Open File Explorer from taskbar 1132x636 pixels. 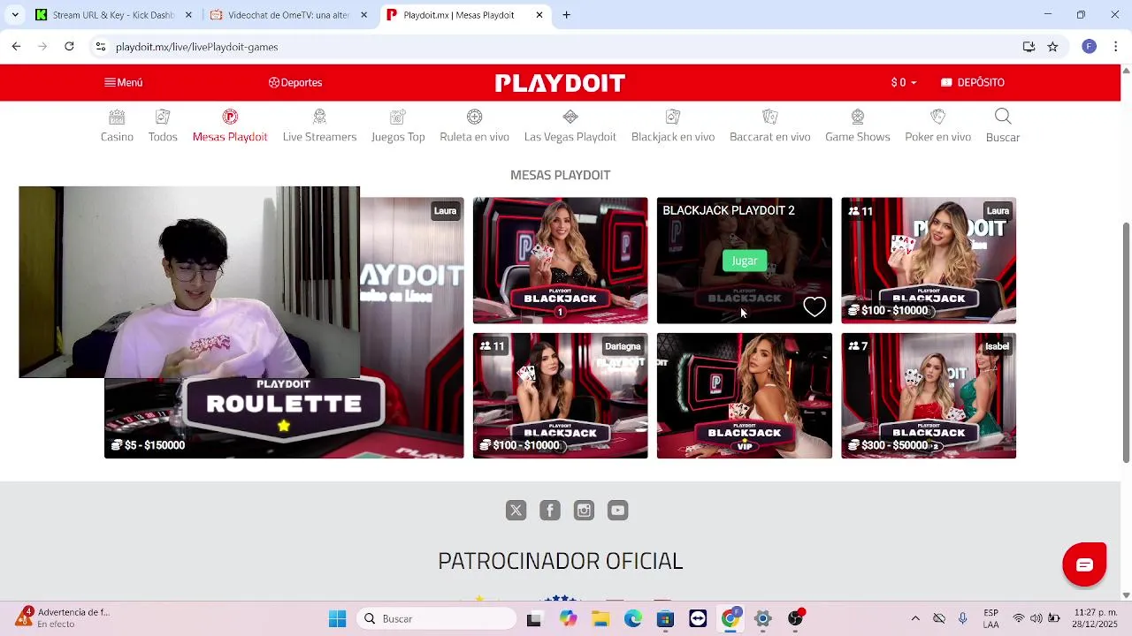[x=600, y=619]
